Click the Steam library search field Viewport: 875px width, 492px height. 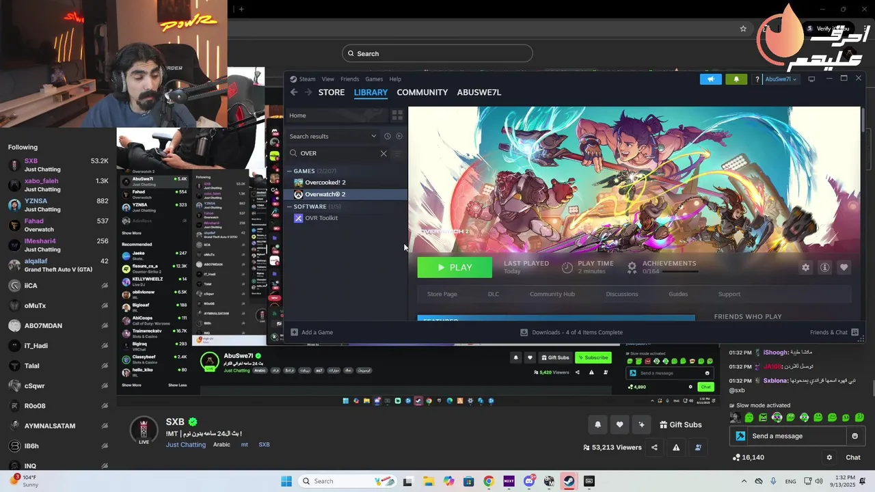338,153
